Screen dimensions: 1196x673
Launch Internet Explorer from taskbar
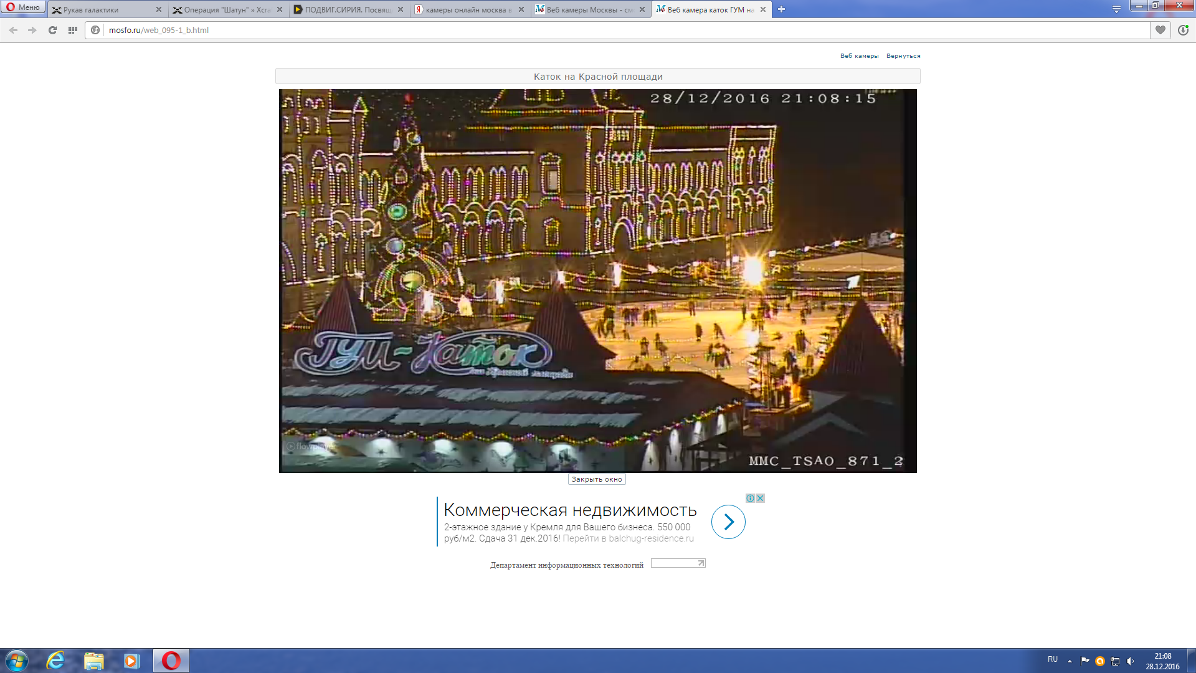coord(55,661)
